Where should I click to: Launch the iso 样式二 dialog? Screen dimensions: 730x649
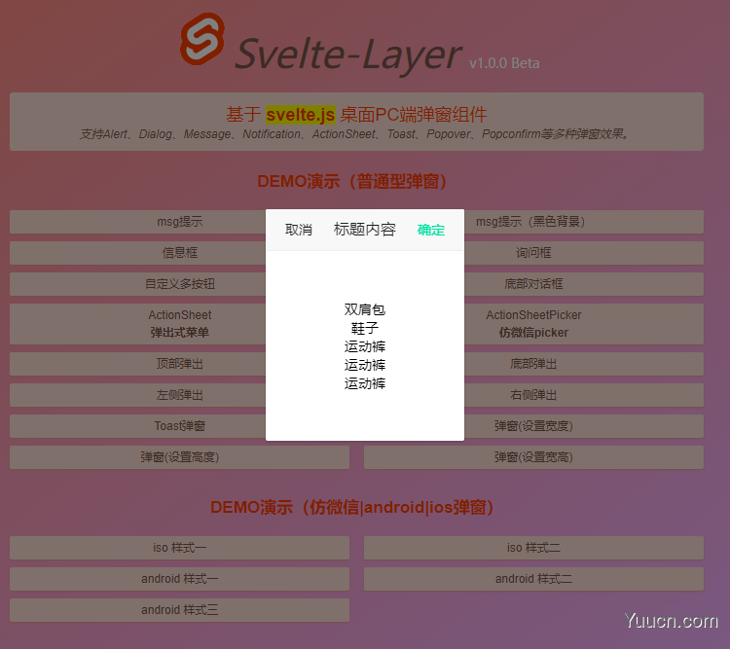pos(533,548)
